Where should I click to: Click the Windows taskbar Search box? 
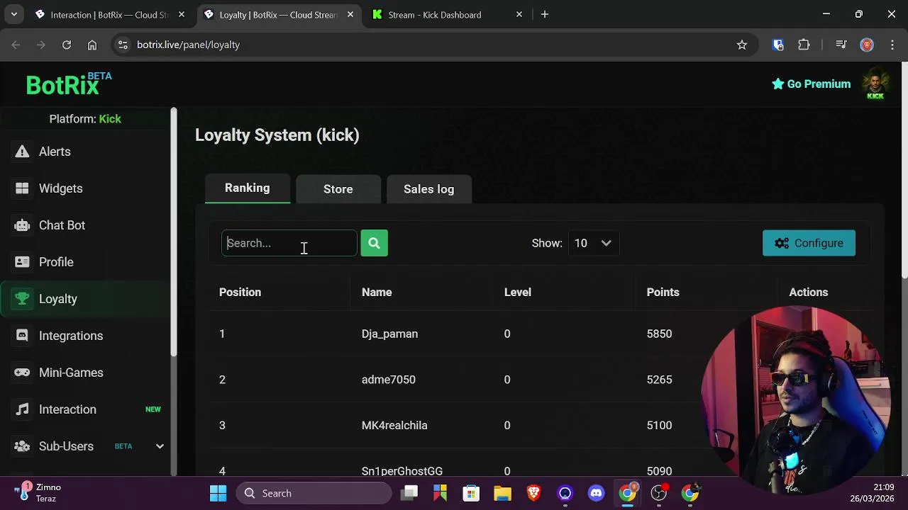click(x=314, y=493)
